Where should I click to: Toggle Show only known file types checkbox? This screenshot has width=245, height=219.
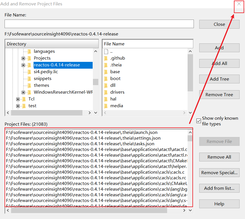199,121
